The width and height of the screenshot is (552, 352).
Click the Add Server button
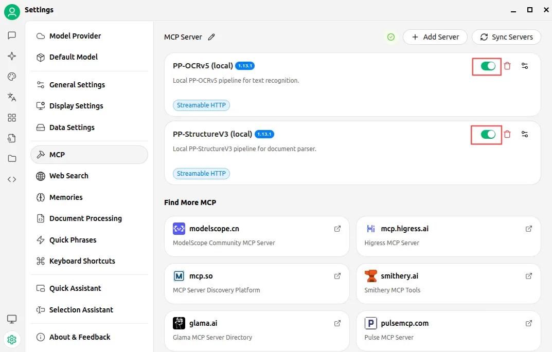tap(435, 37)
